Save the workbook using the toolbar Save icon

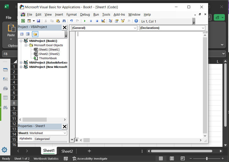pos(38,21)
